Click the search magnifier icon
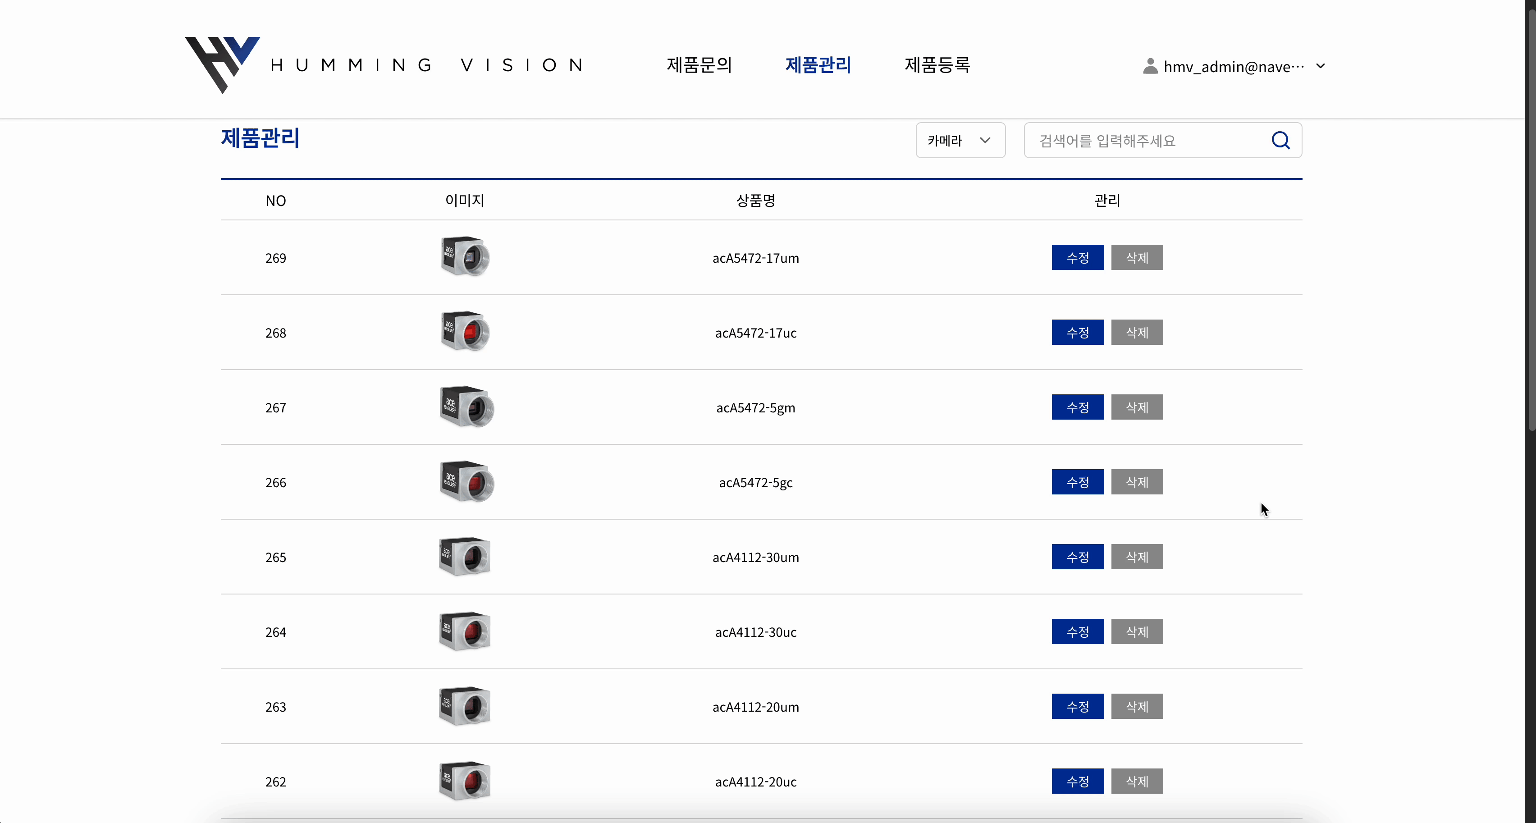 (x=1280, y=140)
